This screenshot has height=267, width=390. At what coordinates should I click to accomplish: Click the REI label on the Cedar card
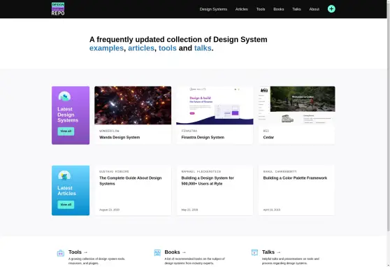point(266,131)
